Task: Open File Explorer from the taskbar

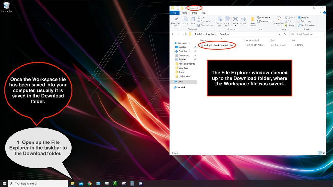Action: pos(73,184)
